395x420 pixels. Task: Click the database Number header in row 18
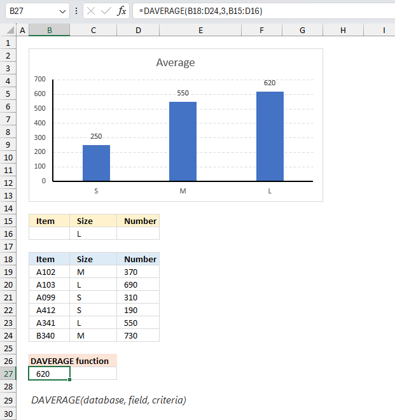tap(138, 259)
